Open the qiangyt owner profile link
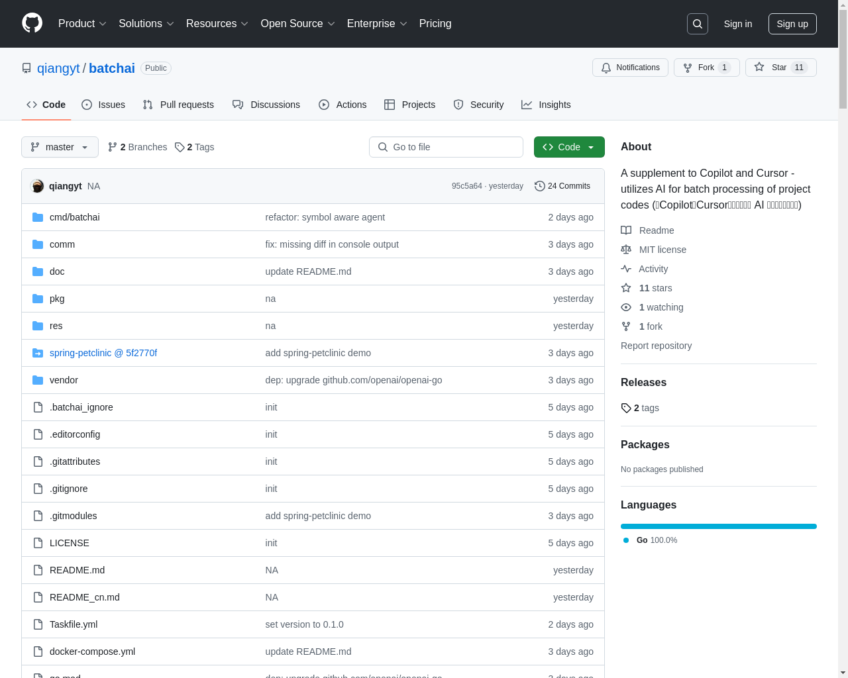Screen dimensions: 848x678 point(58,68)
